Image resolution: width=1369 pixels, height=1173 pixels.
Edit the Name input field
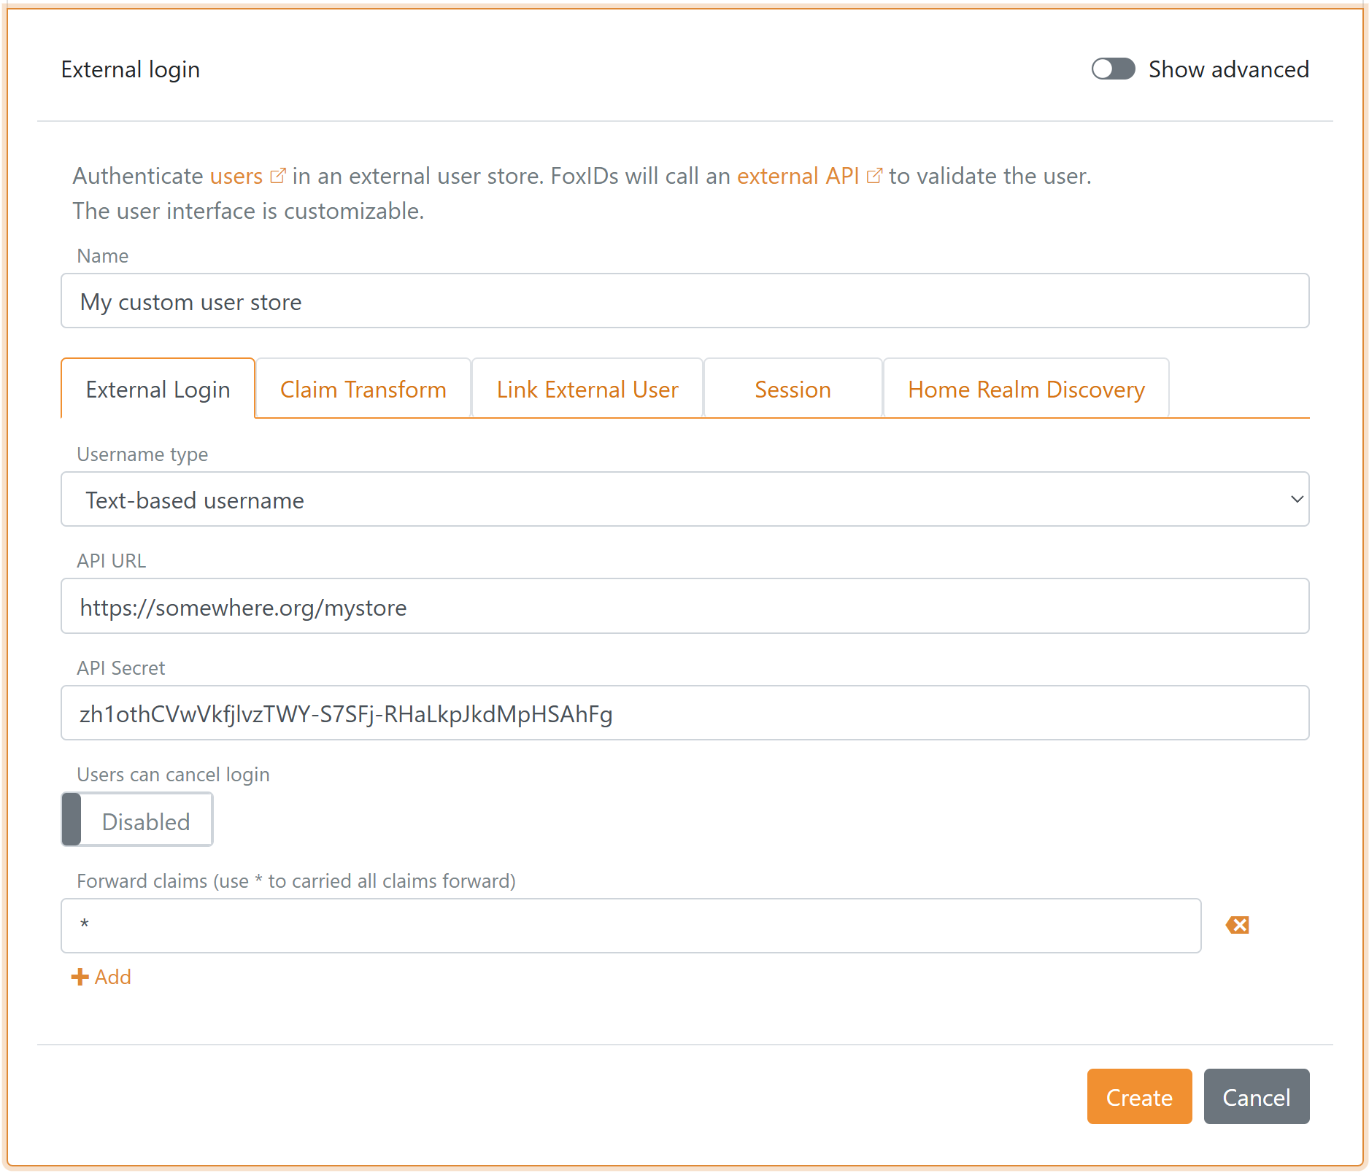(684, 301)
